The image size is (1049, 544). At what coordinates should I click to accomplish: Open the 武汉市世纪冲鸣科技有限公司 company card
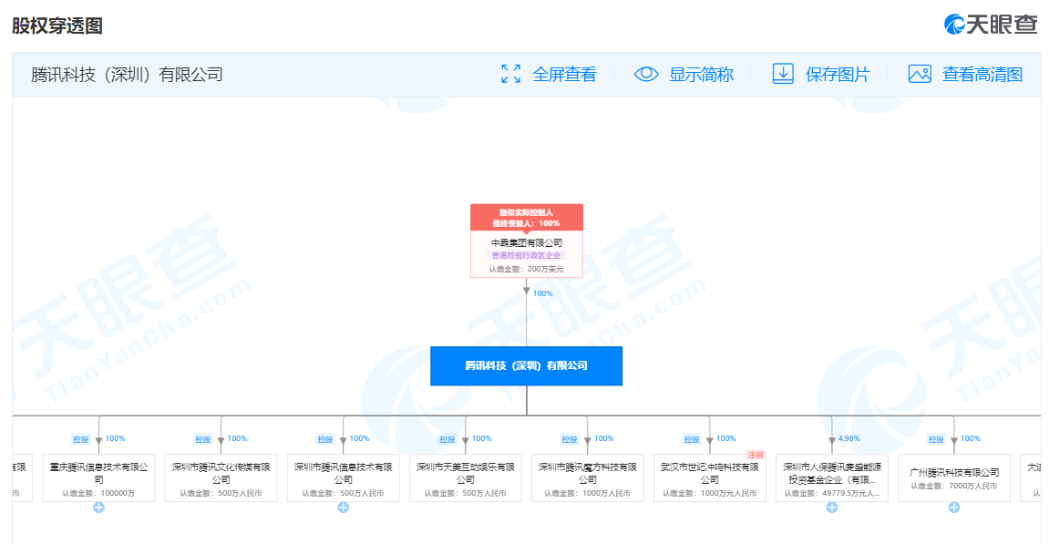710,477
